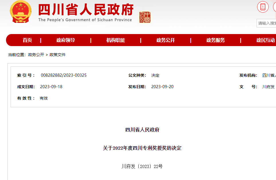Image resolution: width=276 pixels, height=180 pixels.
Task: Click the national emblem logo
Action: (21, 12)
